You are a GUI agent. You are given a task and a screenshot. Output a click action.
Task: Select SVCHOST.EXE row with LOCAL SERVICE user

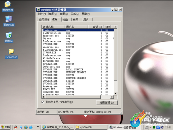pos(78,70)
